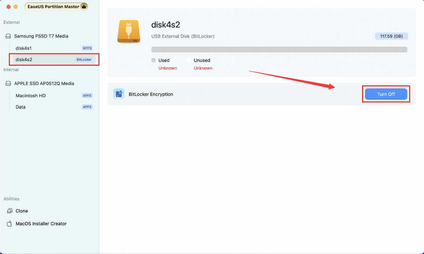This screenshot has width=424, height=254.
Task: Click the disk4s2 heading
Action: (x=165, y=24)
